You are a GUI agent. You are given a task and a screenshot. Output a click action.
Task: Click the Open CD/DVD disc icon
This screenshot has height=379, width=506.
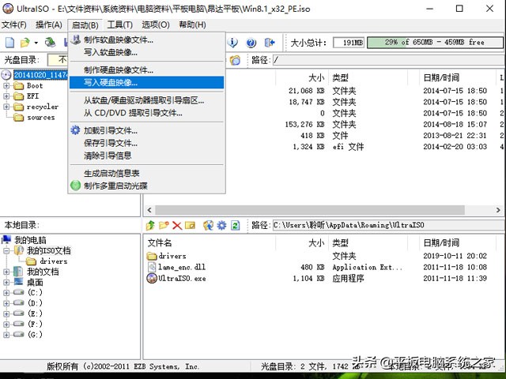[x=50, y=42]
